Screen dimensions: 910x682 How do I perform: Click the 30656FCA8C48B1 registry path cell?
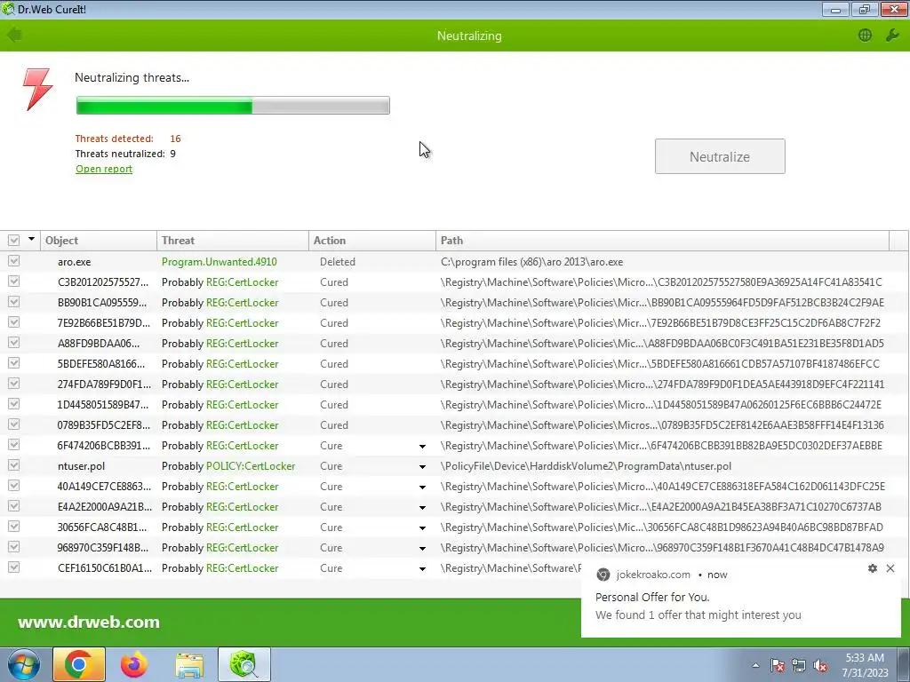[661, 527]
